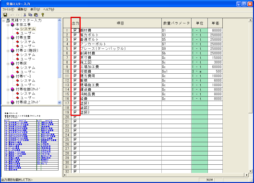Screen dimensions: 254x183
Task: Toggle output checkbox for empty row 25
Action: click(75, 139)
